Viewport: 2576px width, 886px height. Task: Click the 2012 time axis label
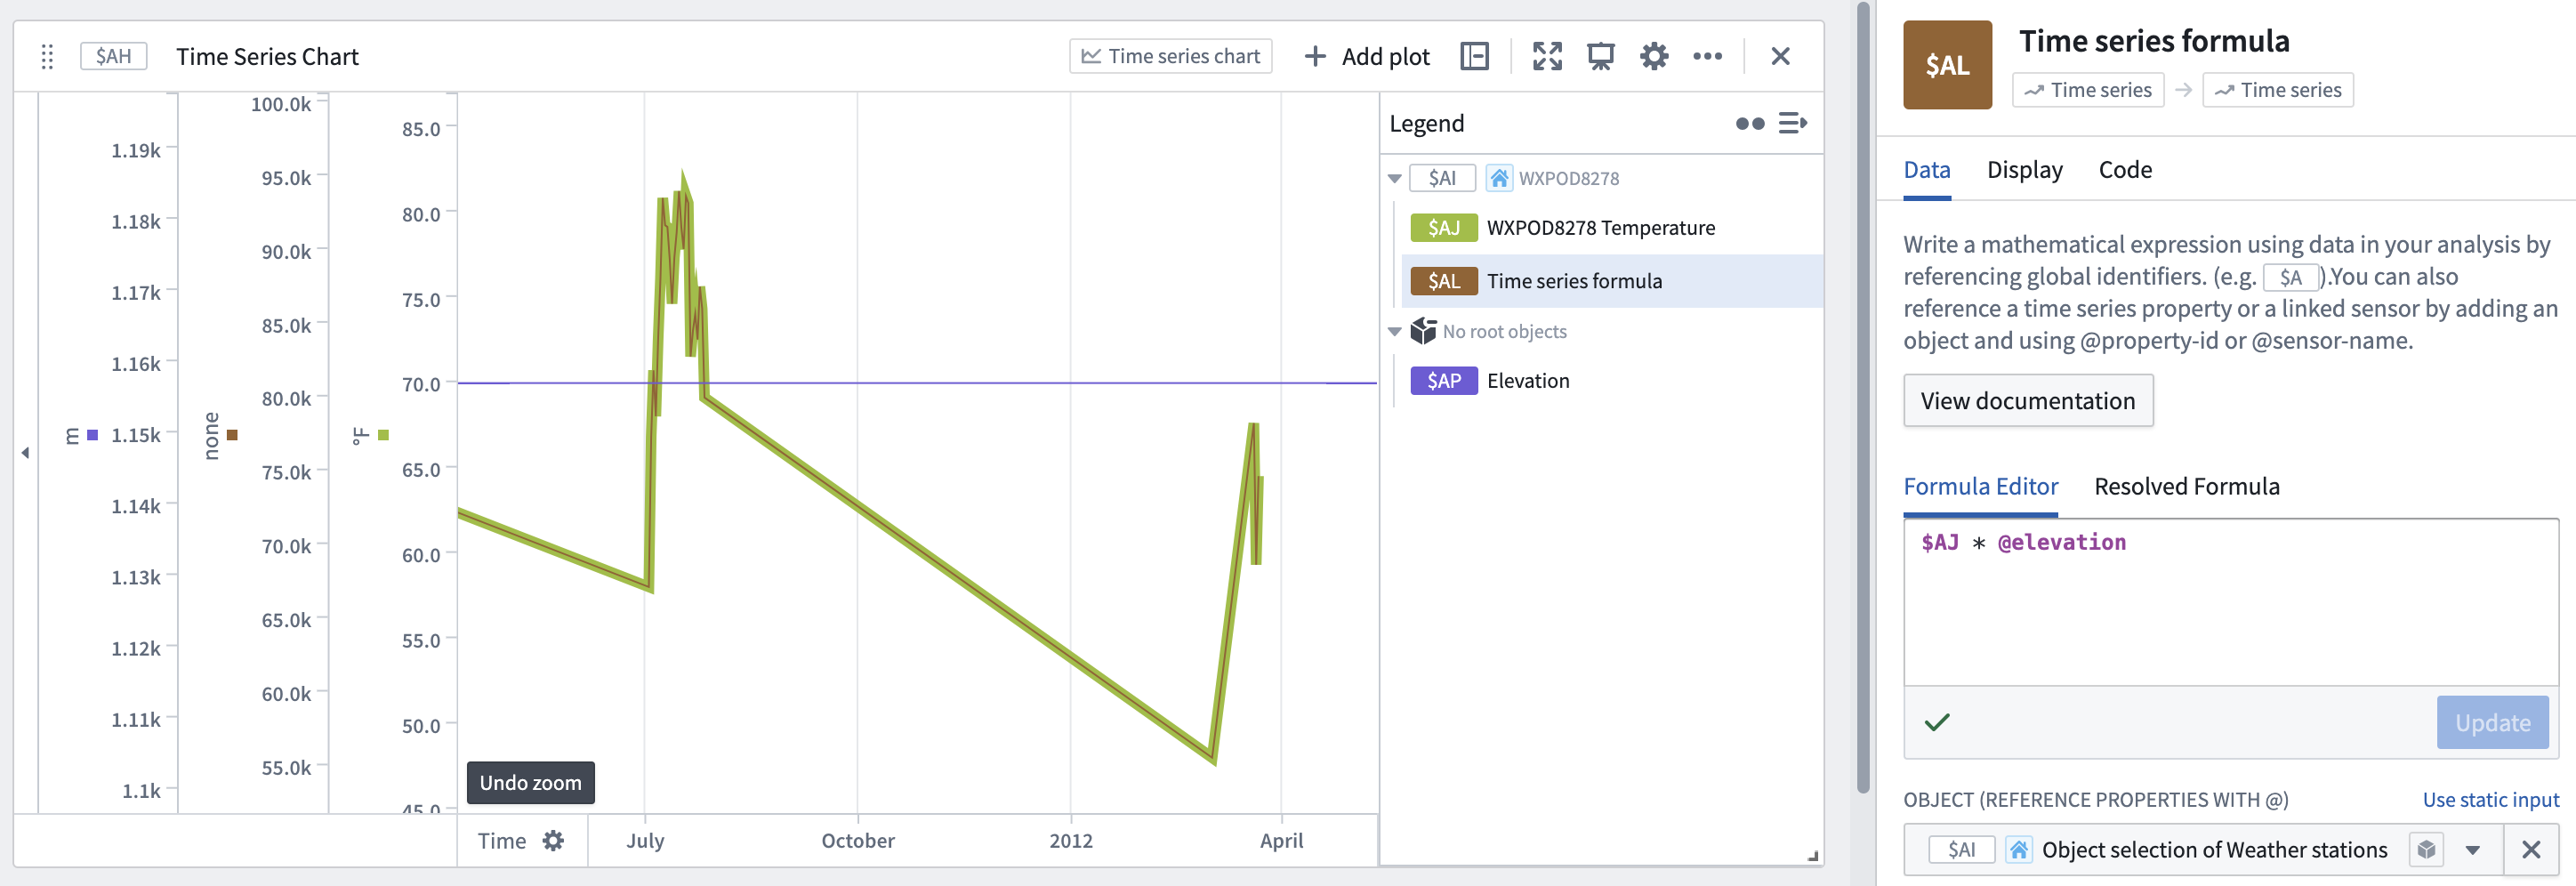(1070, 841)
